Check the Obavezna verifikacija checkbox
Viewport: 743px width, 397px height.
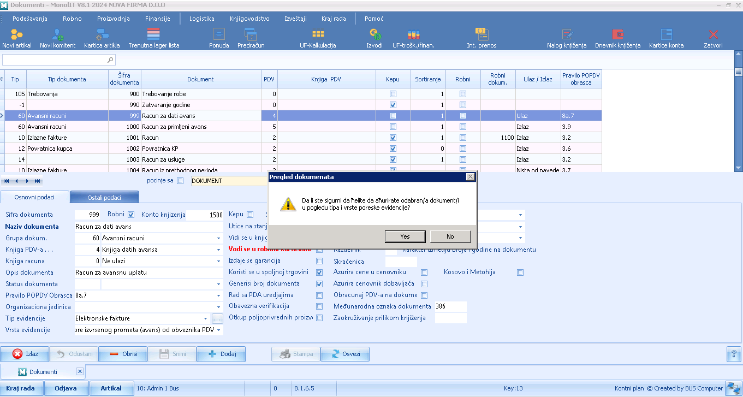pos(319,306)
